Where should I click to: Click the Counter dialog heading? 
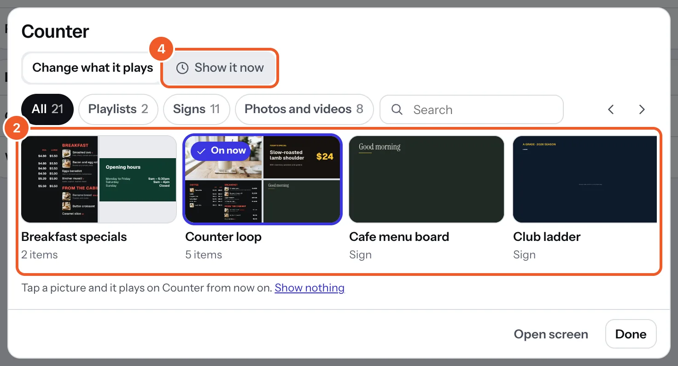point(55,31)
